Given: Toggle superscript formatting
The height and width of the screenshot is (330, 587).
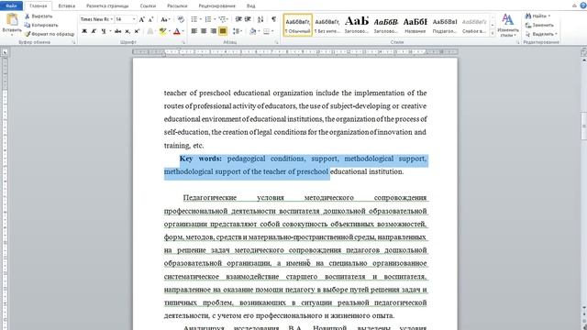Looking at the screenshot, I should tap(137, 31).
